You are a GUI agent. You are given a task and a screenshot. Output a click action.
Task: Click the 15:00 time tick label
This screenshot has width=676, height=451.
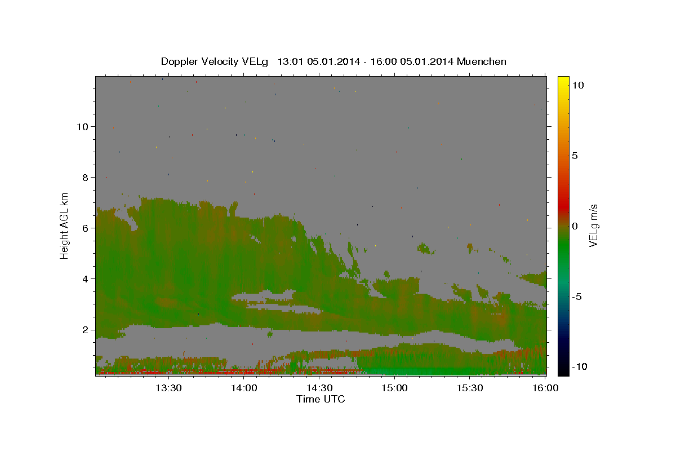pos(394,388)
